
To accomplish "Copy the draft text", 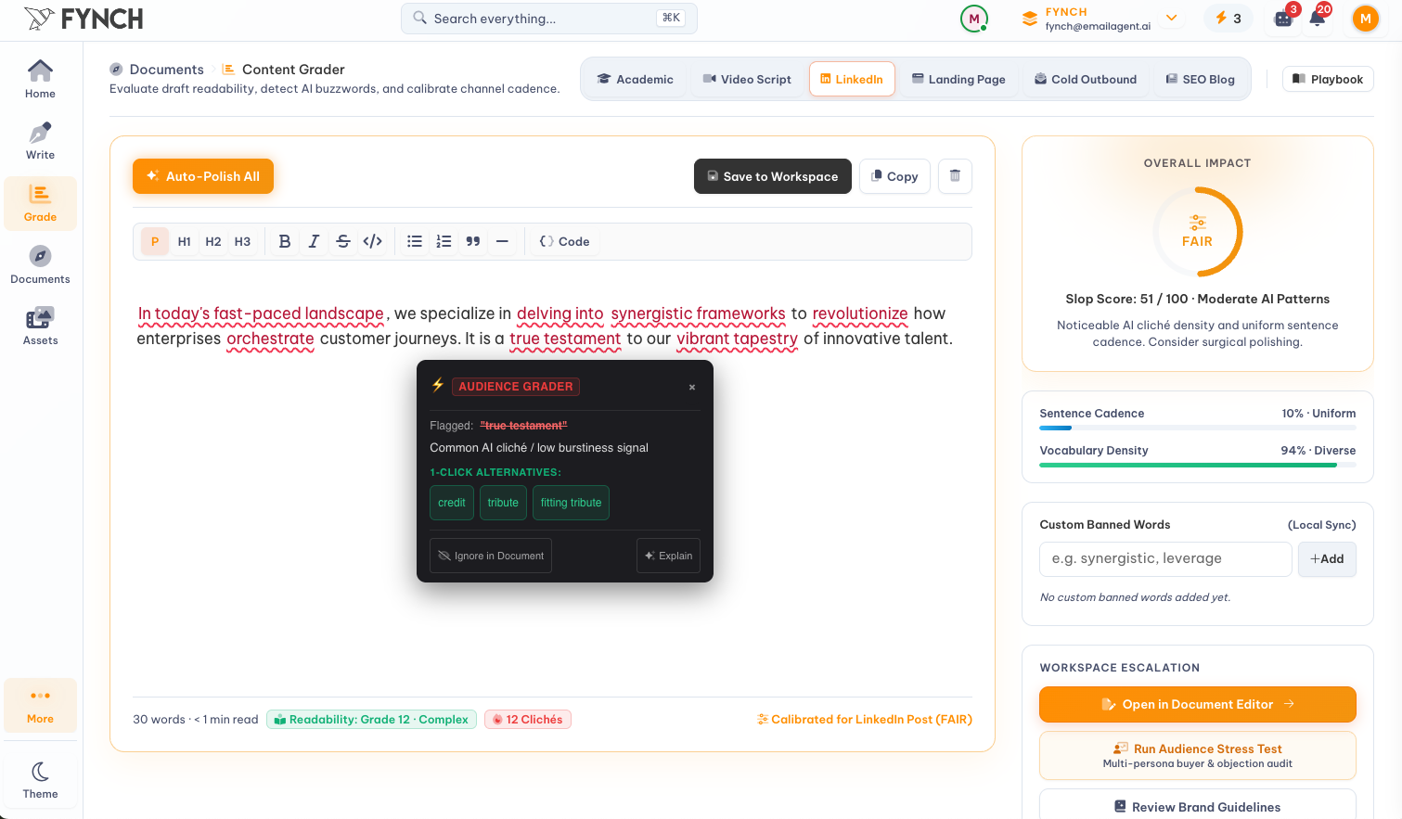I will click(x=894, y=176).
